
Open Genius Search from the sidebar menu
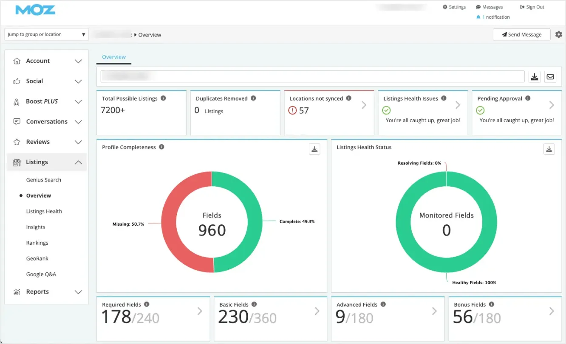pos(44,180)
